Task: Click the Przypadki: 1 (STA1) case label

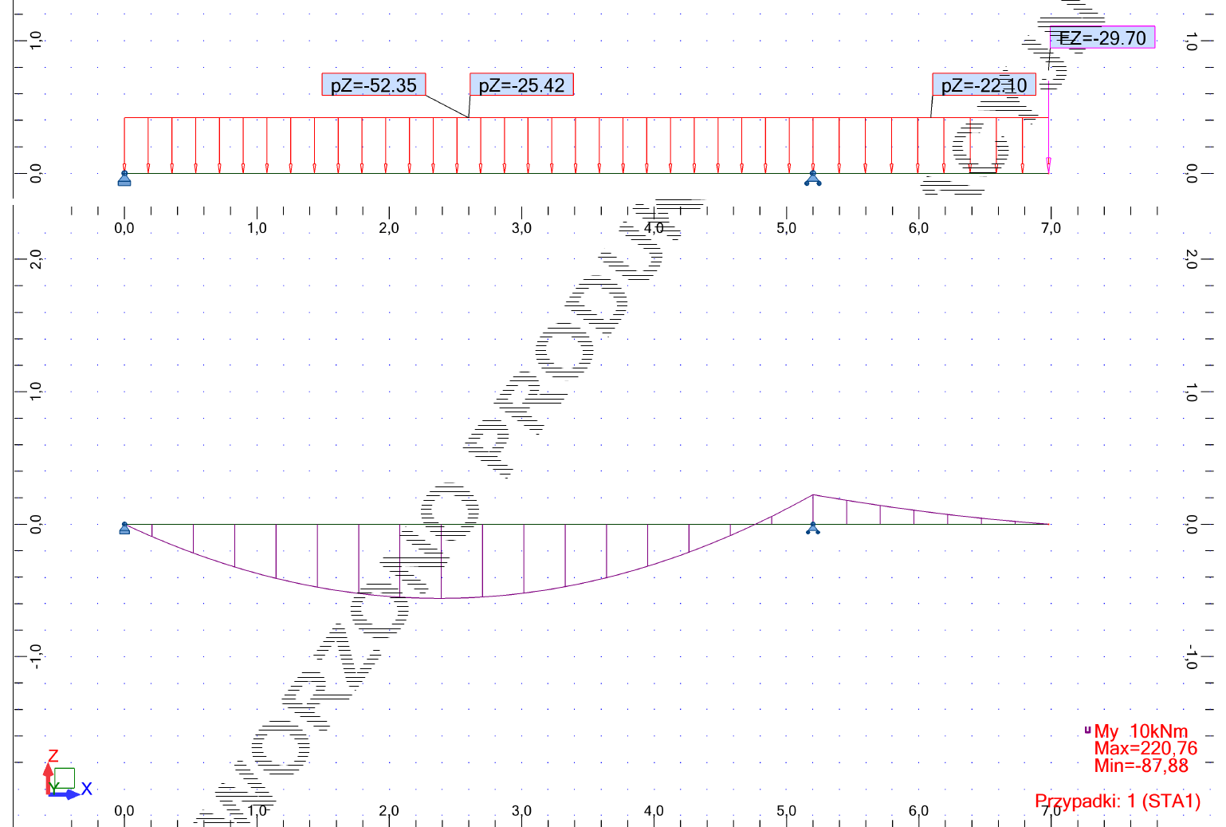Action: [x=1117, y=801]
